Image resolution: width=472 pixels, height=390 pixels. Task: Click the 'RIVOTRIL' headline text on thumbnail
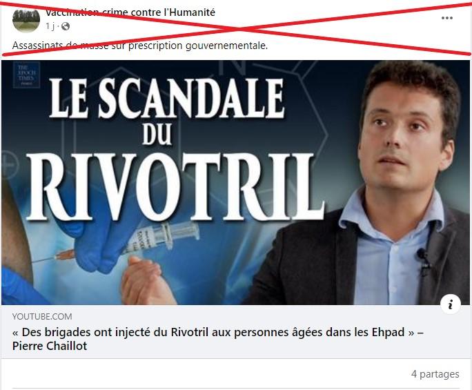176,187
